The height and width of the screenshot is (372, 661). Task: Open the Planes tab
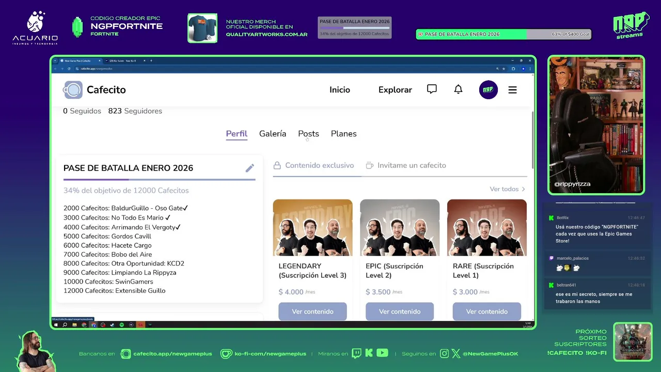tap(343, 134)
